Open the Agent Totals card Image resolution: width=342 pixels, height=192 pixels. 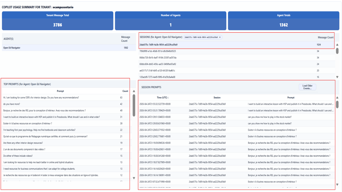coord(283,21)
